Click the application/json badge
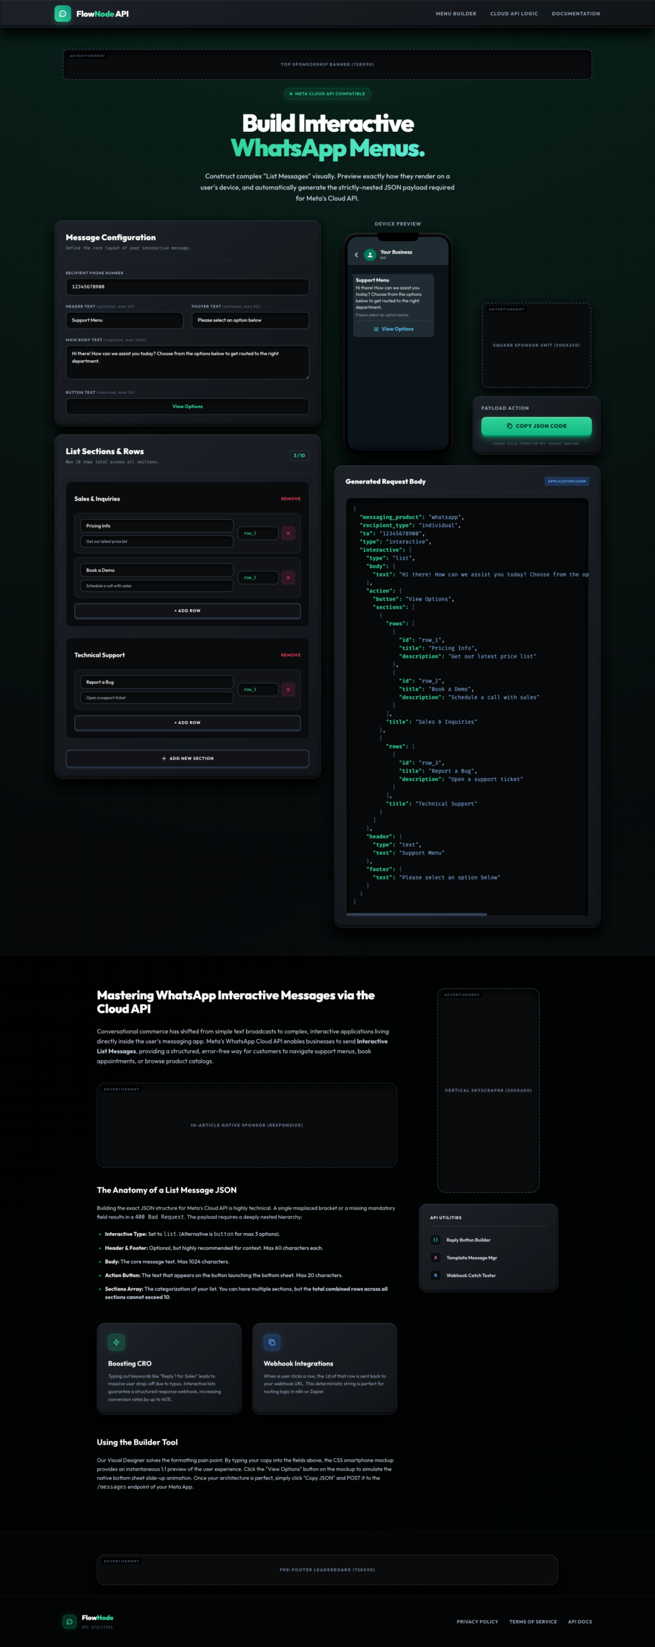Viewport: 655px width, 1647px height. click(567, 481)
